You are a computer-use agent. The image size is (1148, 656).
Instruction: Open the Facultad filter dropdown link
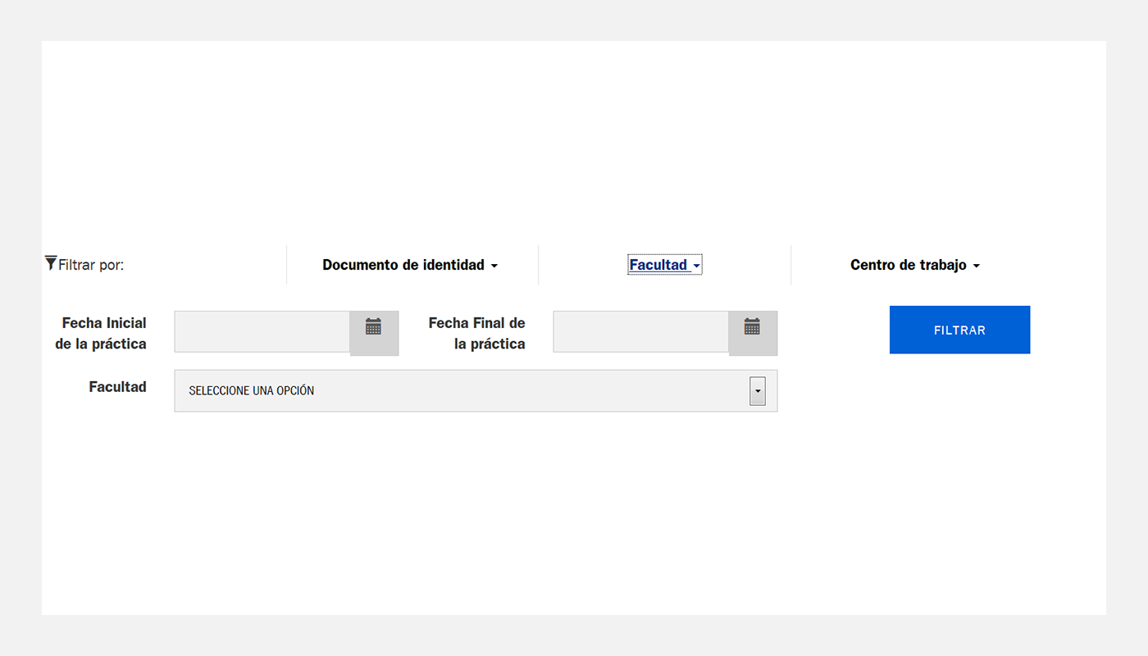click(665, 265)
